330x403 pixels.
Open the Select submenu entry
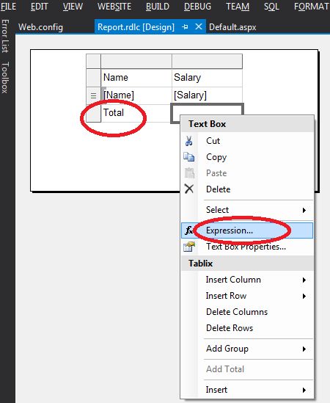pyautogui.click(x=247, y=210)
